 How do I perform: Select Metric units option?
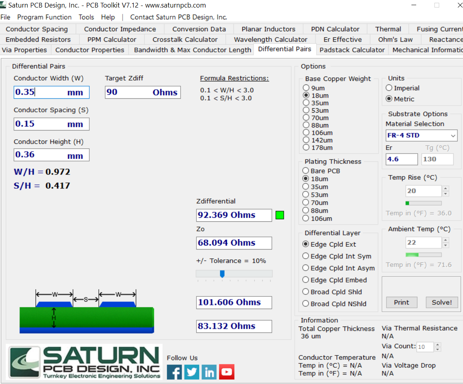click(x=389, y=99)
